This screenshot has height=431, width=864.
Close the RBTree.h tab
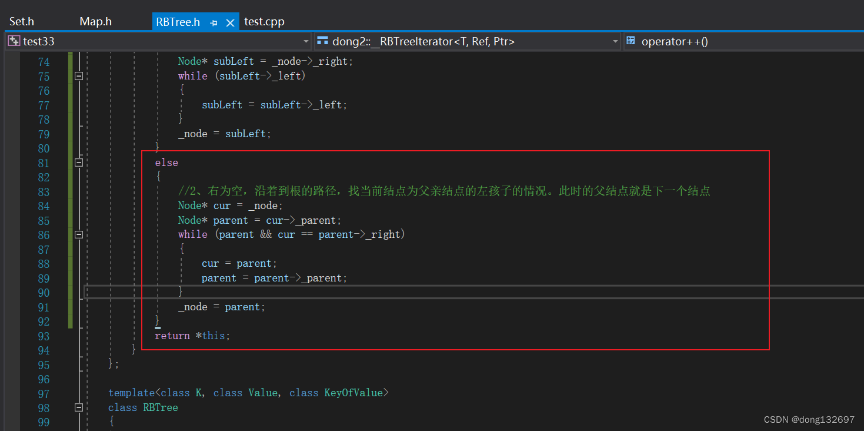[230, 22]
